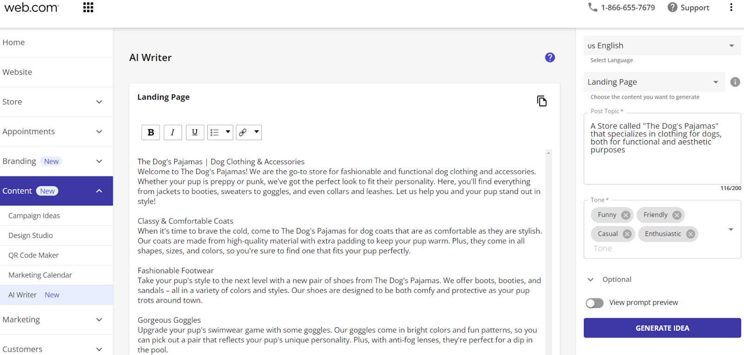The height and width of the screenshot is (355, 744).
Task: Open Design Studio
Action: (x=56, y=235)
